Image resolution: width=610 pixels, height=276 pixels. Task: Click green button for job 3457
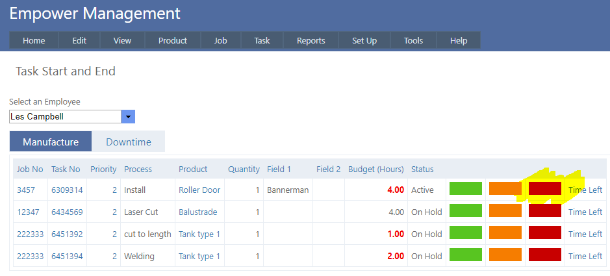[465, 189]
